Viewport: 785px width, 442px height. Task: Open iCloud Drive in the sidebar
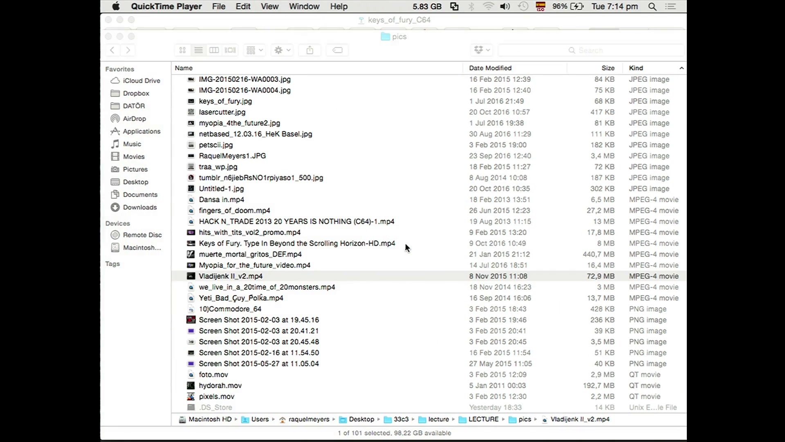click(x=136, y=81)
